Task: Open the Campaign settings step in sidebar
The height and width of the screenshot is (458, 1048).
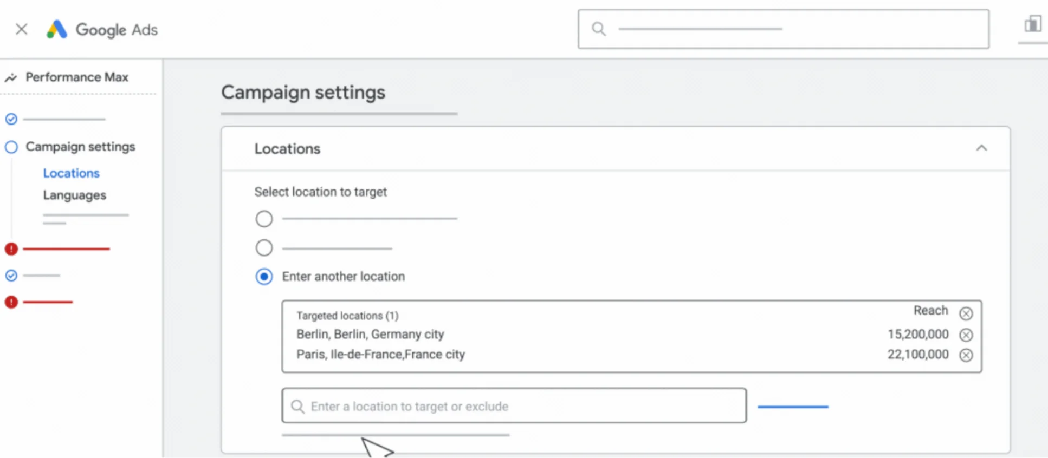Action: [x=80, y=147]
